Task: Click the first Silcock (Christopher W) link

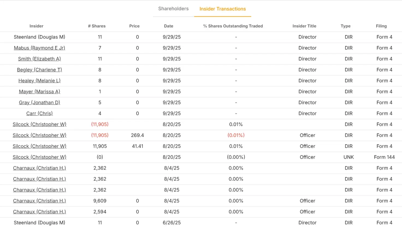Action: 39,124
